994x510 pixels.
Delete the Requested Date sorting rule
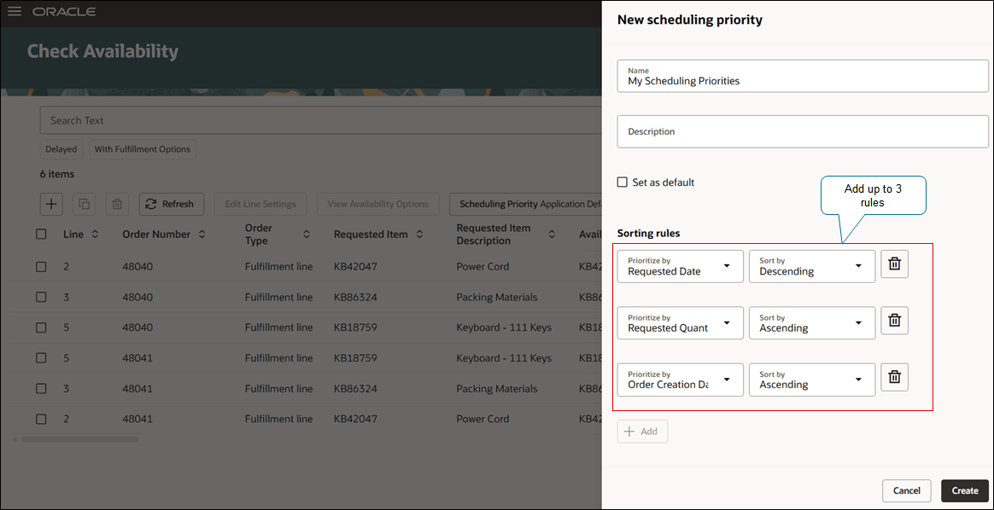(894, 264)
